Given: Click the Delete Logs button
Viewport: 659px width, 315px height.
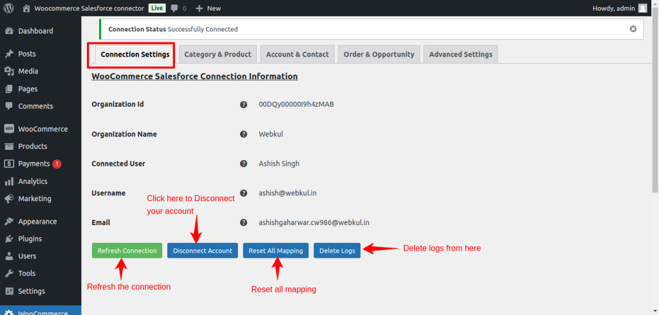Looking at the screenshot, I should point(337,251).
